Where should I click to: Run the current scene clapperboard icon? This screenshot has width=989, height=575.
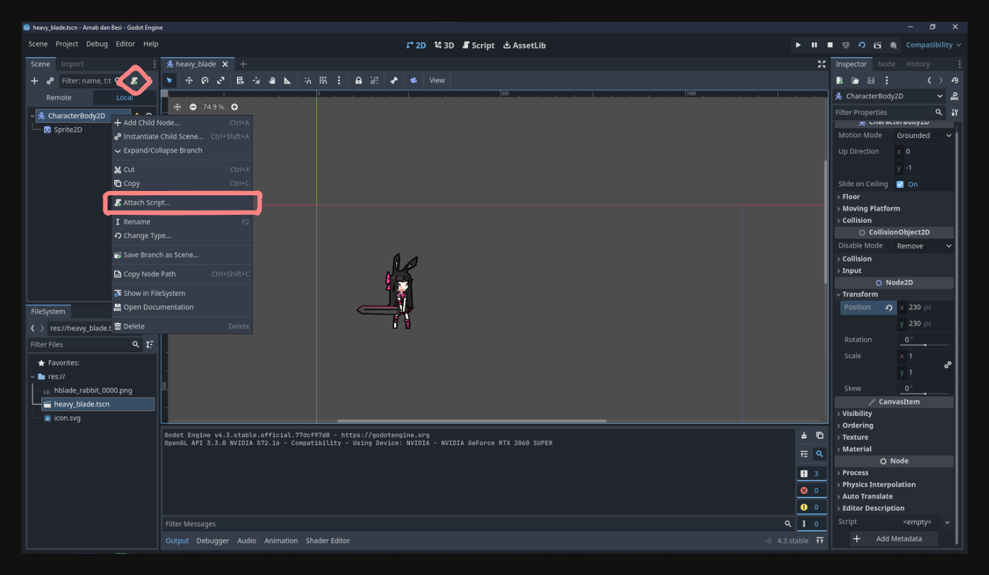pos(878,45)
